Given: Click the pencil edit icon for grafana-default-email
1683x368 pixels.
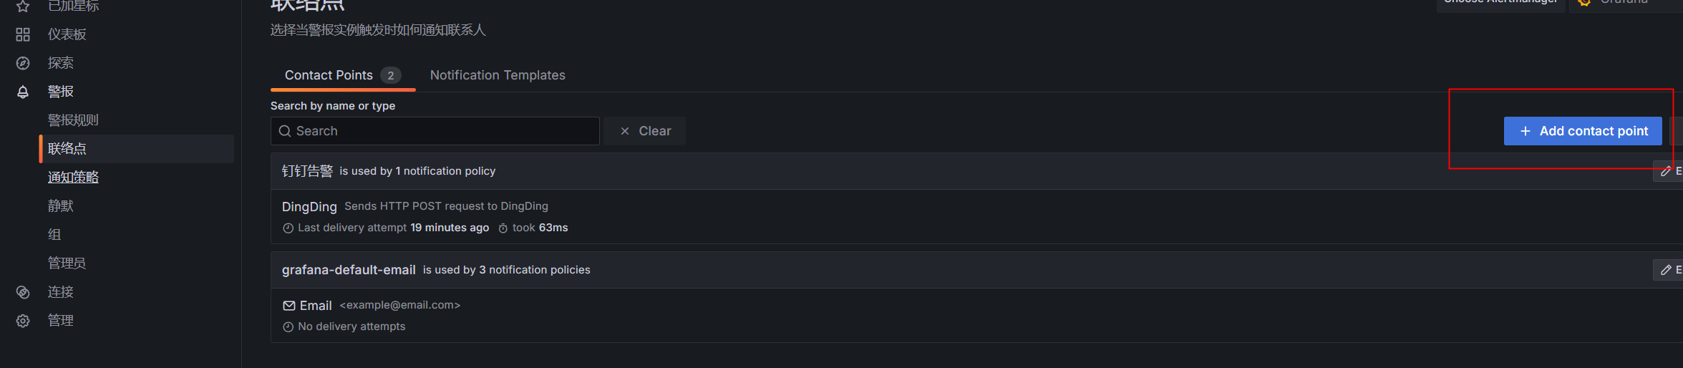Looking at the screenshot, I should (1666, 270).
